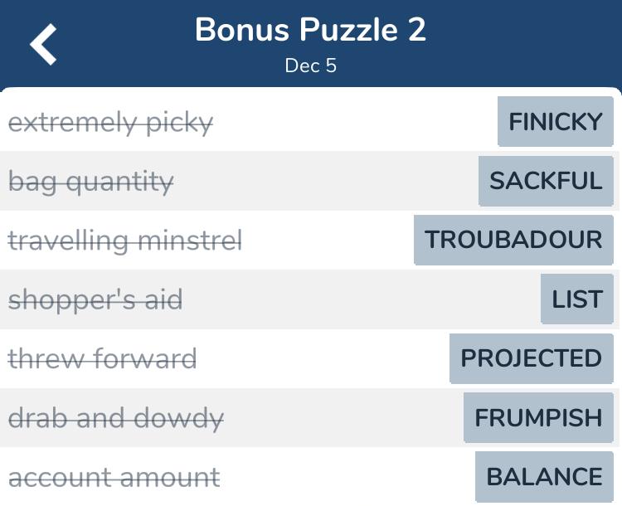Select the 'travelling minstrel' clue
The image size is (622, 506).
tap(125, 241)
